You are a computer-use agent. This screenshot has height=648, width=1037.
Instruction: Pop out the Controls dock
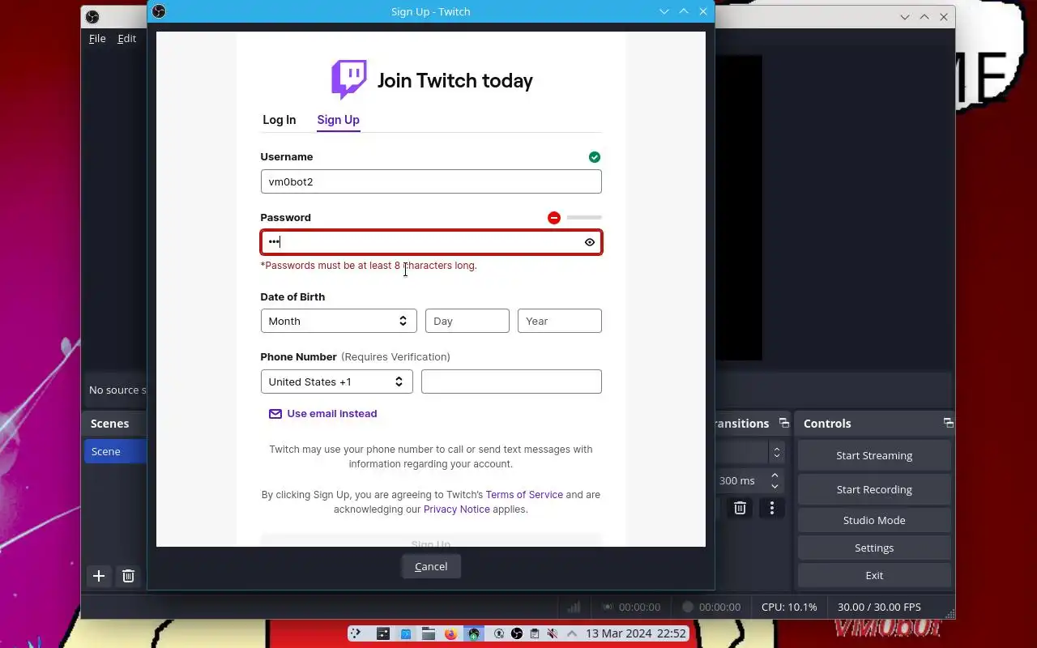(948, 423)
